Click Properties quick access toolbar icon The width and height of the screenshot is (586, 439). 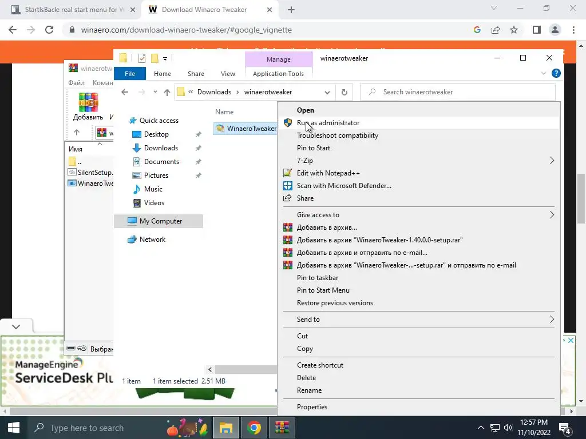[142, 58]
